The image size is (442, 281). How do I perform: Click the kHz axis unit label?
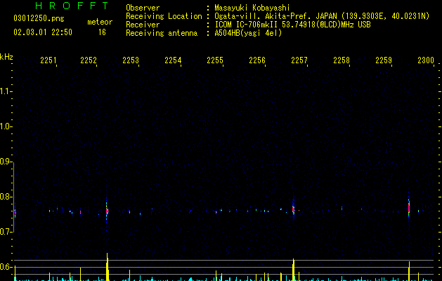click(6, 57)
